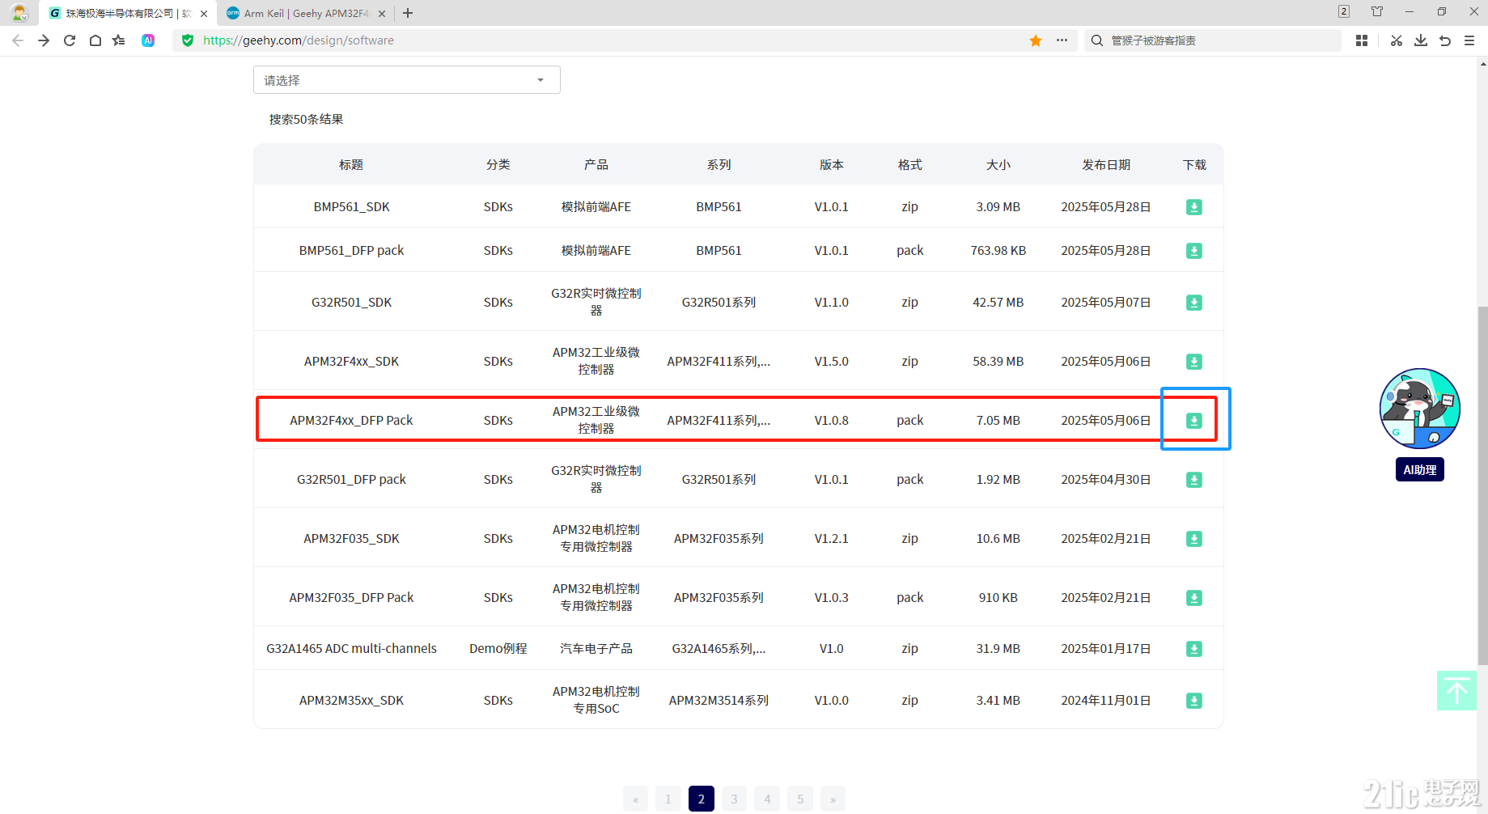Viewport: 1488px width, 814px height.
Task: Click the URL address field
Action: tap(599, 40)
